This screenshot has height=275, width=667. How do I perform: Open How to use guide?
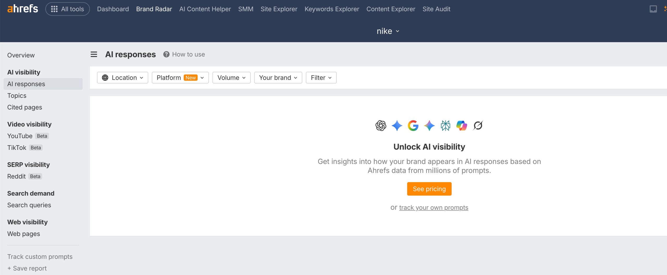(x=188, y=54)
